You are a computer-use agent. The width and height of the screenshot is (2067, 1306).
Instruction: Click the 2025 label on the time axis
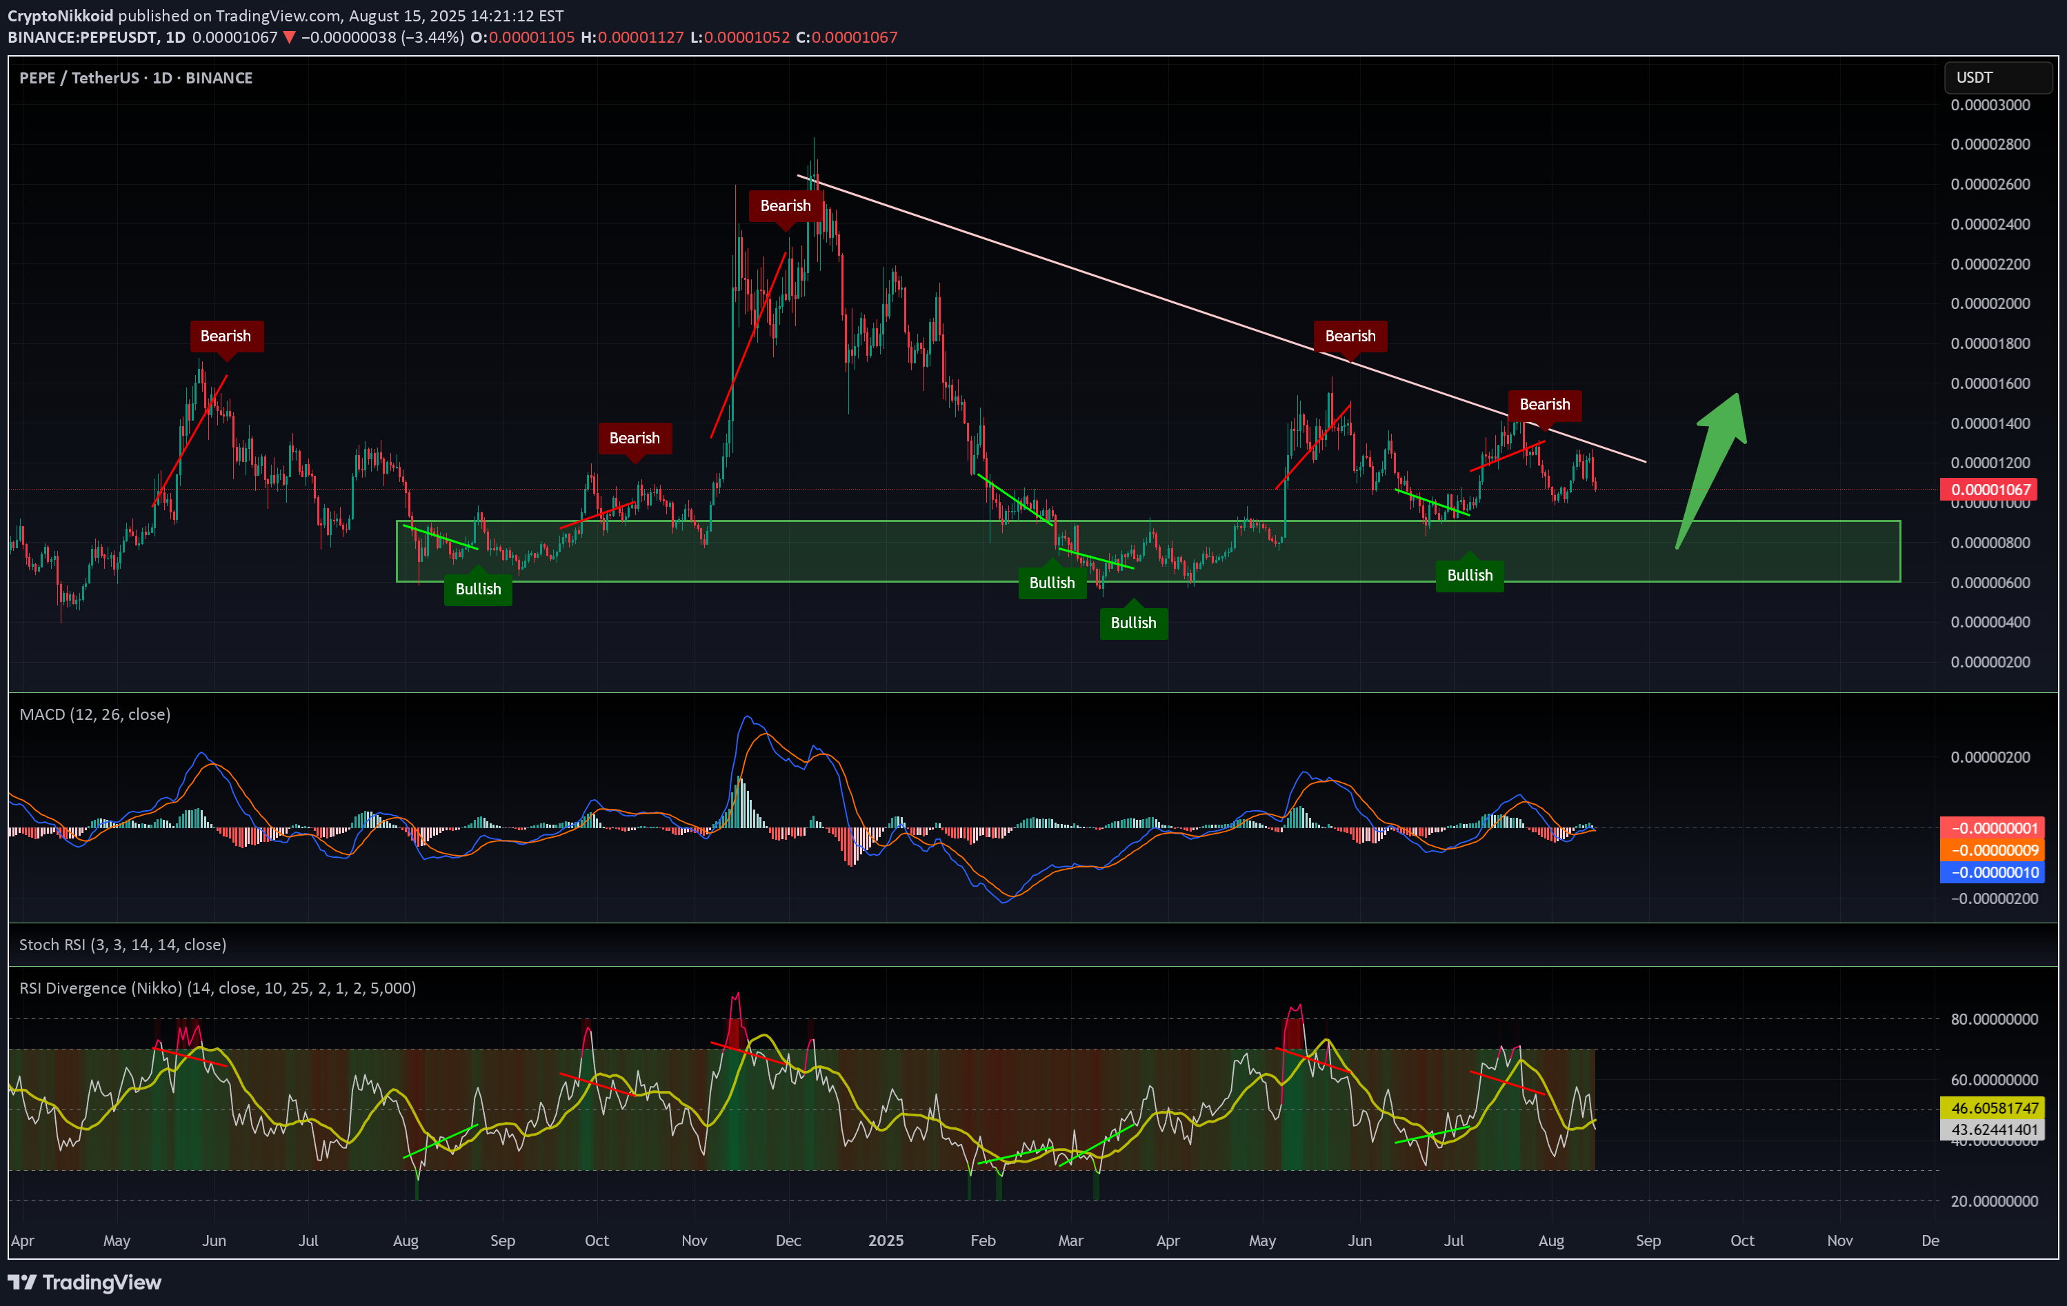tap(886, 1240)
